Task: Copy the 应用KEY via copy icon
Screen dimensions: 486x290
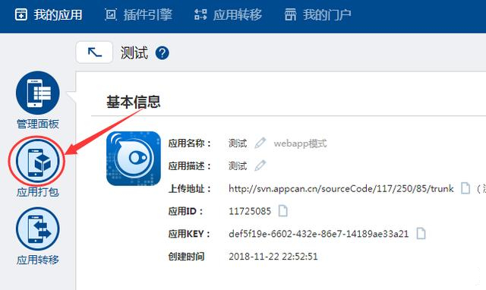Action: click(421, 233)
